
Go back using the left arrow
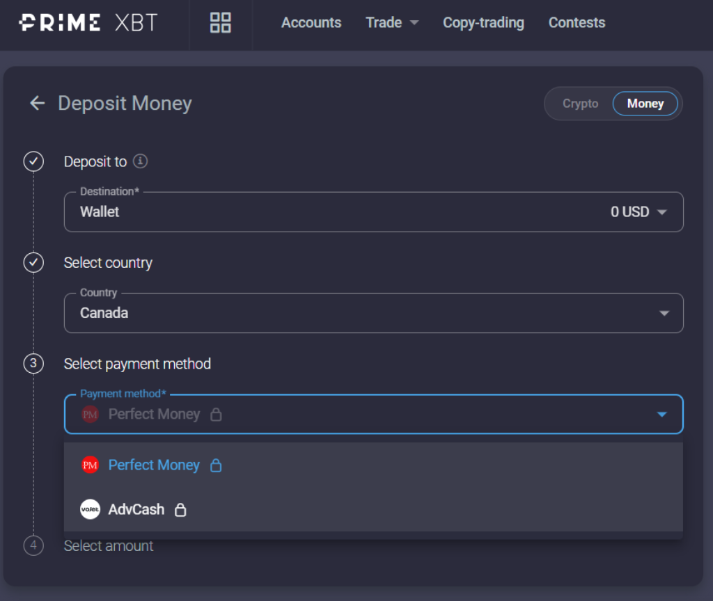(37, 104)
